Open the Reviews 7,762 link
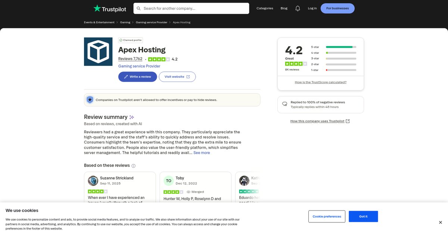Screen dimensions: 448x231 click(x=130, y=59)
